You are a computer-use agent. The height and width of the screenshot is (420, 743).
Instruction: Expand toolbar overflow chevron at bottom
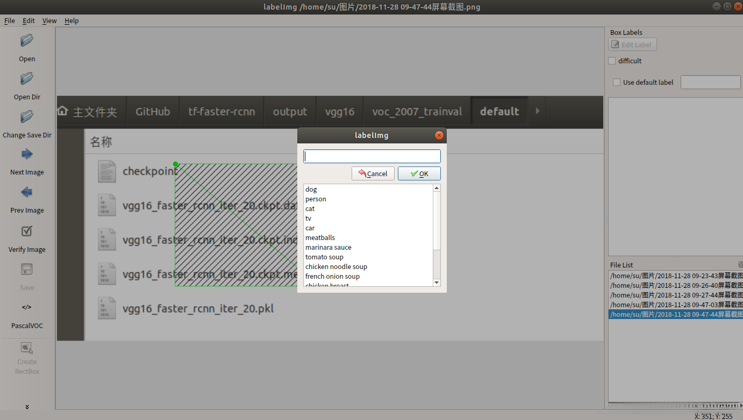27,407
